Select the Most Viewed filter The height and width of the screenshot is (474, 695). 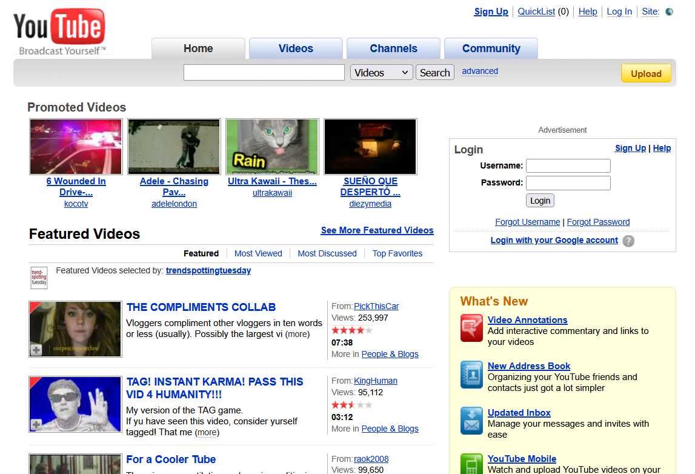click(x=258, y=253)
